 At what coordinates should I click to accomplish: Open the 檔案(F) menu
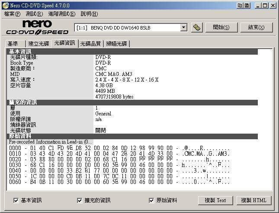(x=12, y=14)
